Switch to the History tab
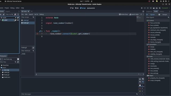Viewport: 171px width, 96px height. pyautogui.click(x=162, y=11)
